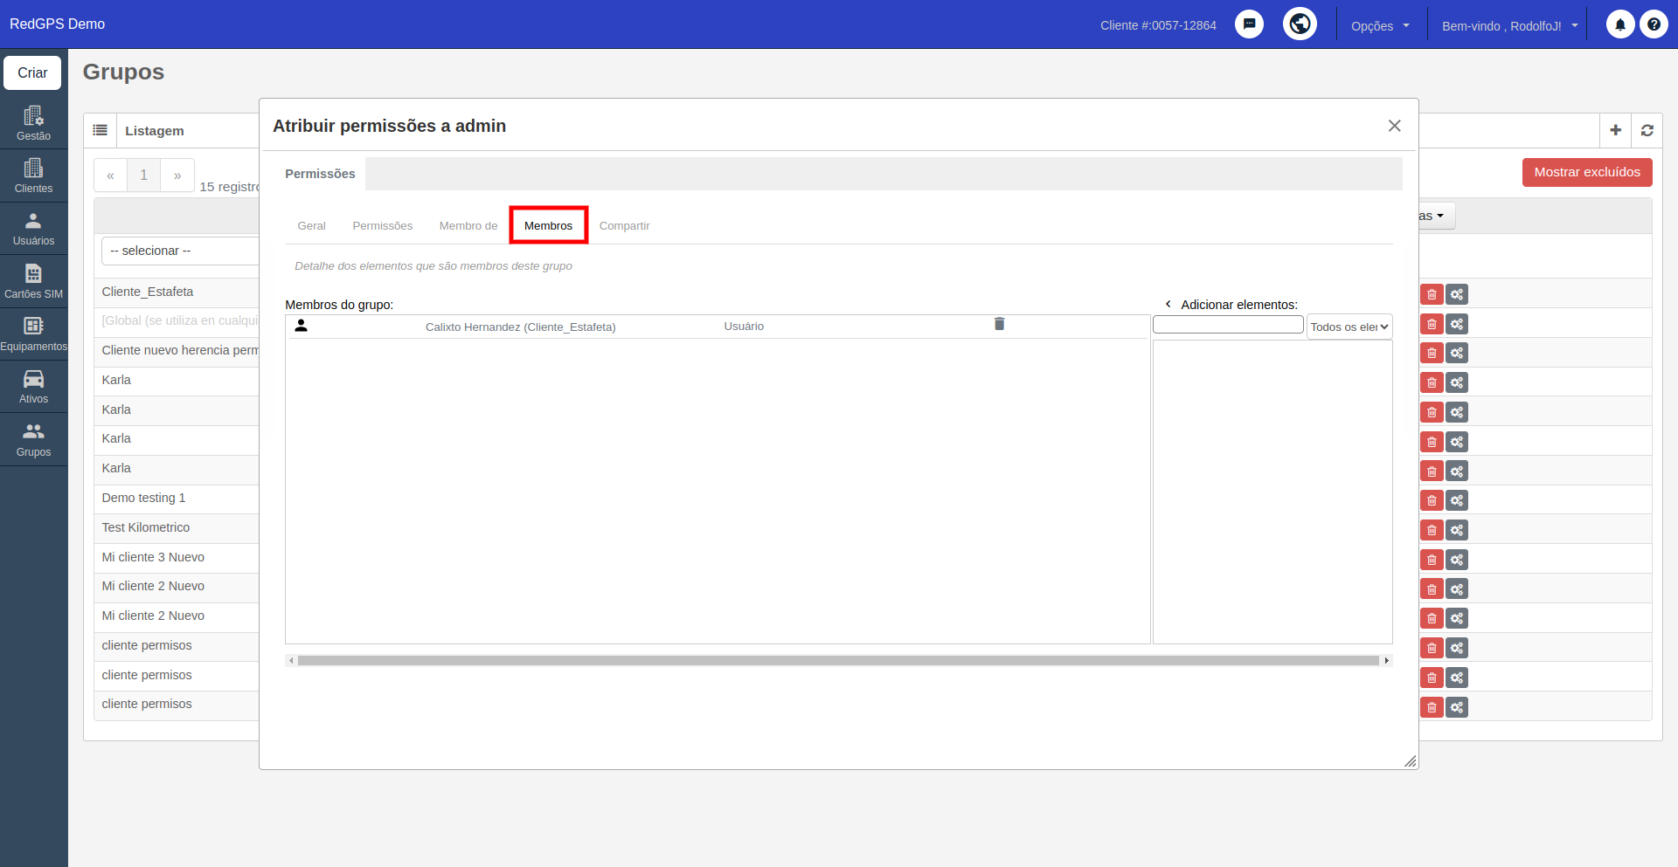Open the Bem-vindo RodolfoJ! user menu

[1509, 26]
